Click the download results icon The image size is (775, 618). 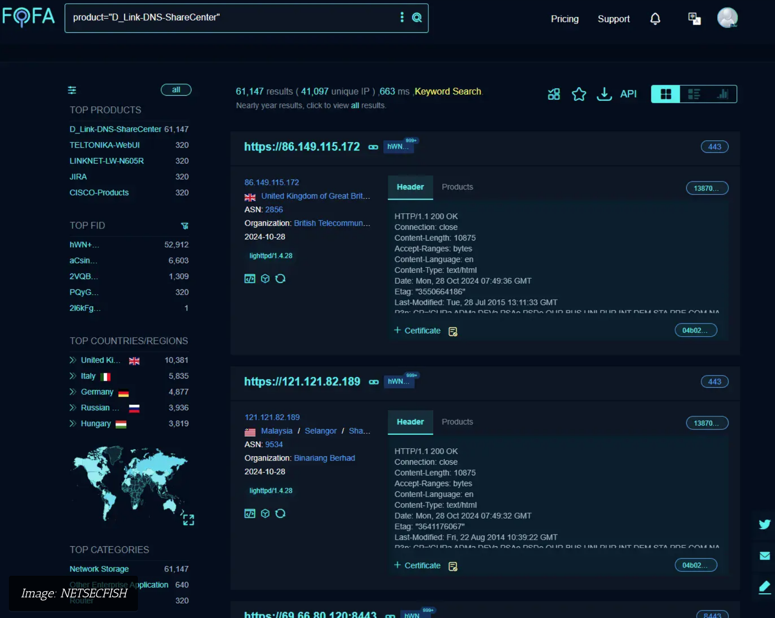[x=604, y=94]
